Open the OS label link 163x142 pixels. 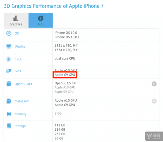(x=17, y=33)
